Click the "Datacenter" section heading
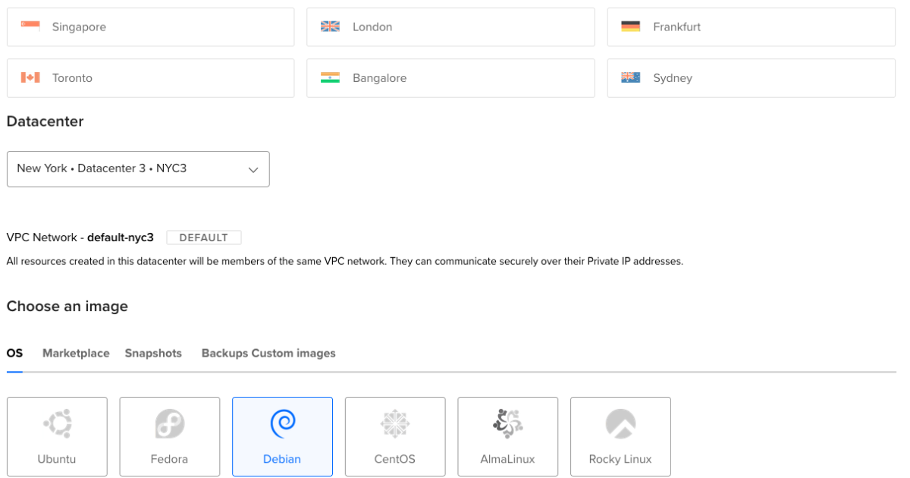Viewport: 910px width, 478px height. tap(45, 121)
